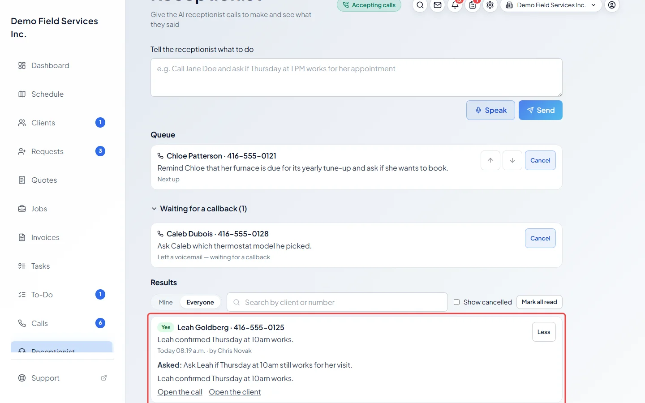The width and height of the screenshot is (645, 403).
Task: Cancel Chloe Patterson's queued call
Action: click(x=540, y=160)
